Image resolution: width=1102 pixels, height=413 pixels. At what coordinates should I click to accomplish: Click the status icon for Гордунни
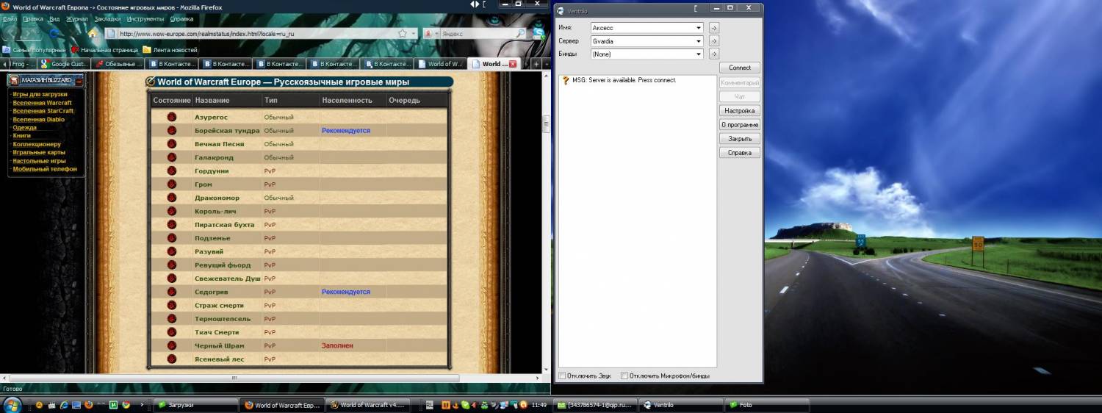click(x=172, y=170)
